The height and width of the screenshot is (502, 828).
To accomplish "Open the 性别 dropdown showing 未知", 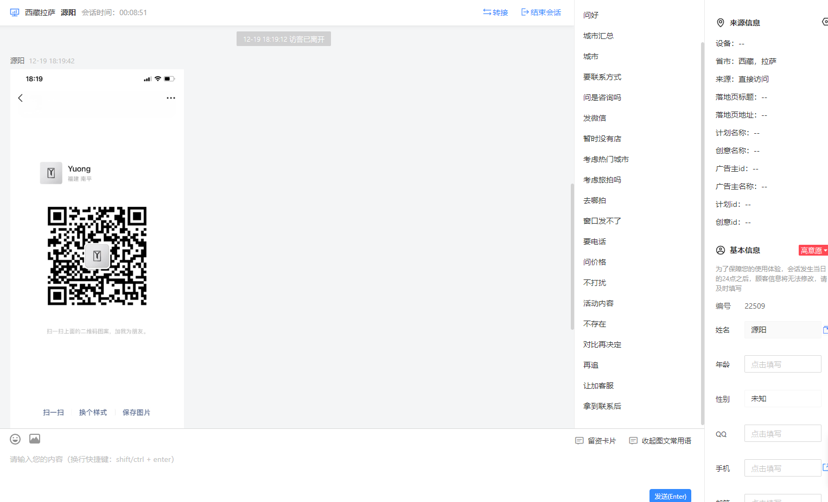I will pyautogui.click(x=782, y=399).
